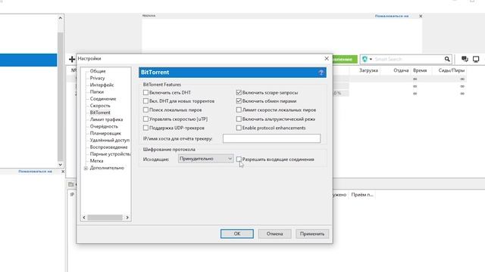This screenshot has height=272, width=485.
Task: Toggle local peer speed limit checkbox
Action: tap(239, 110)
